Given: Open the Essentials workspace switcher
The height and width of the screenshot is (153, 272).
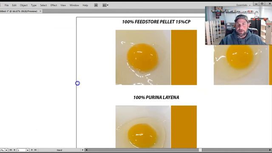Looking at the screenshot, I should click(244, 5).
